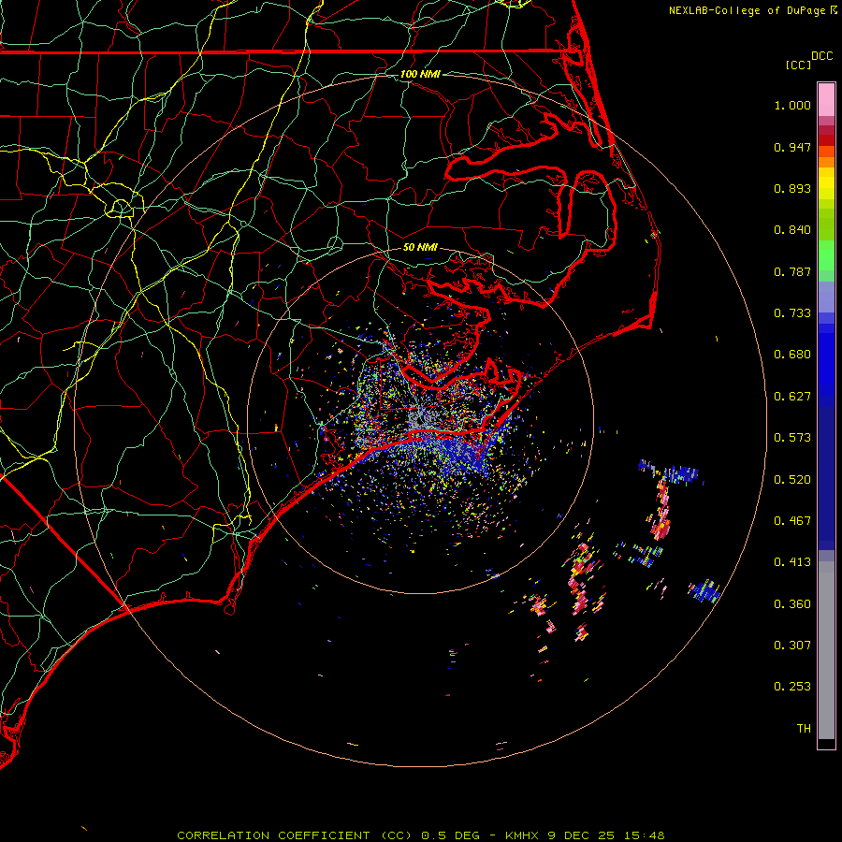Select the 1.000 scale value
Screen dimensions: 842x842
pyautogui.click(x=792, y=105)
